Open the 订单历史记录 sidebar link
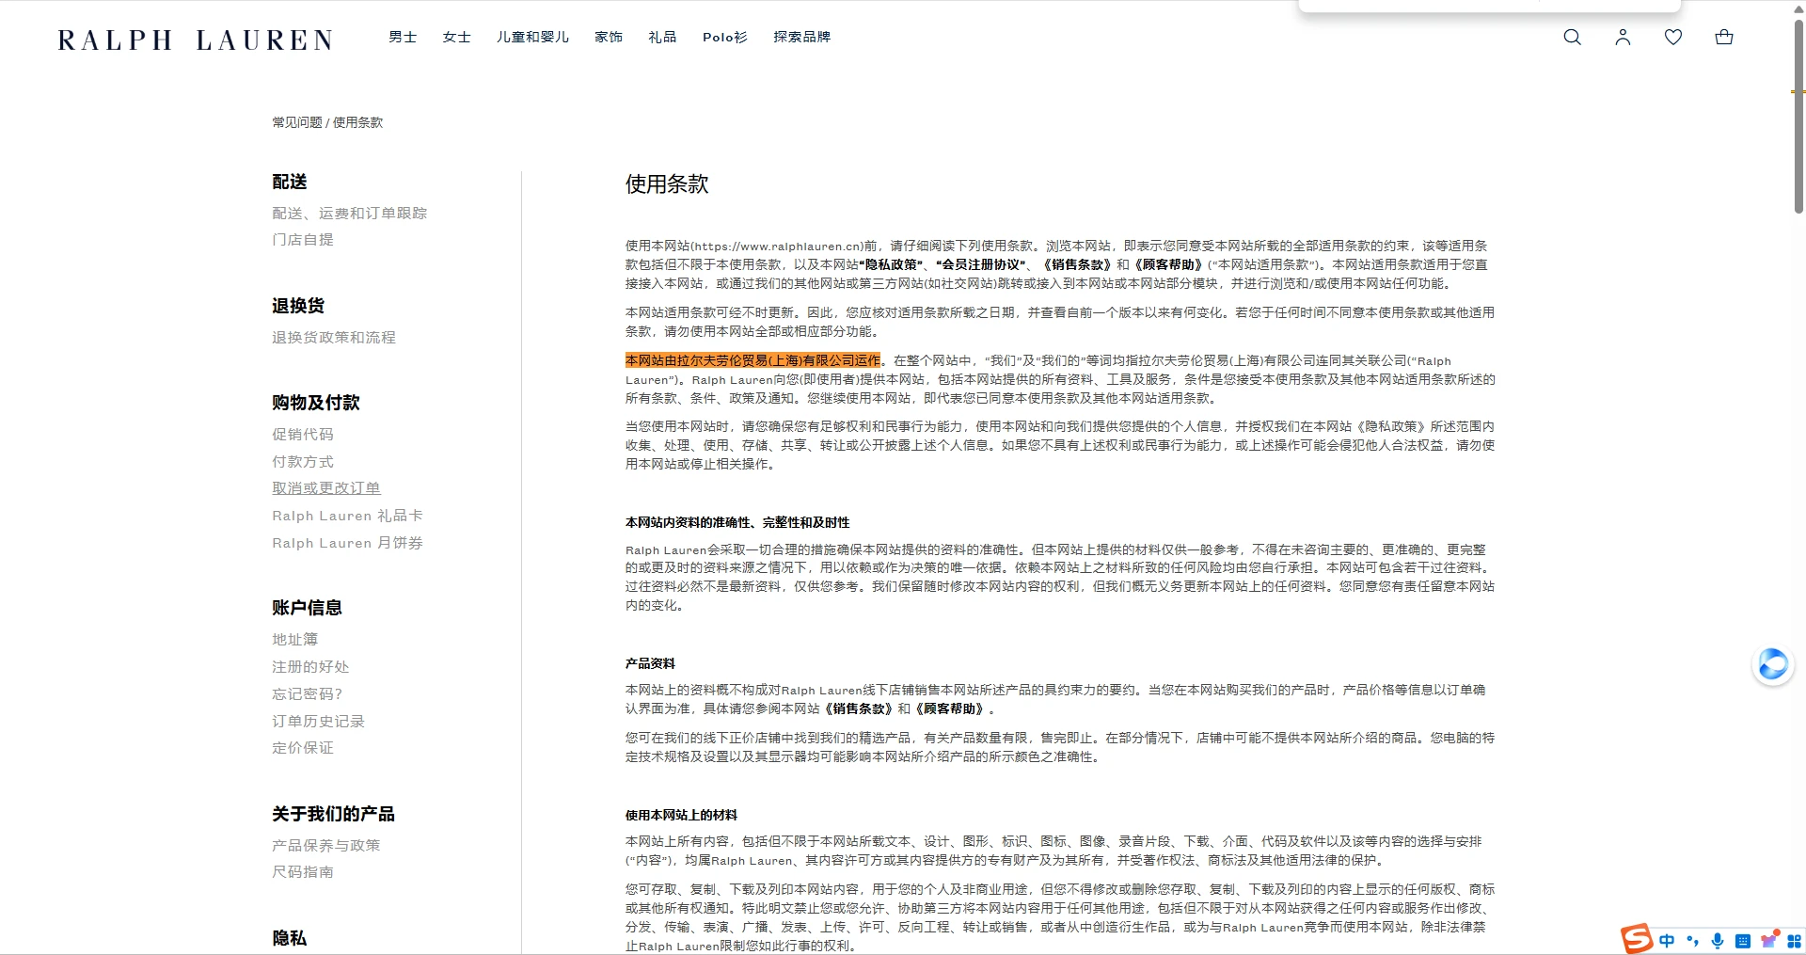This screenshot has height=955, width=1806. (x=318, y=722)
